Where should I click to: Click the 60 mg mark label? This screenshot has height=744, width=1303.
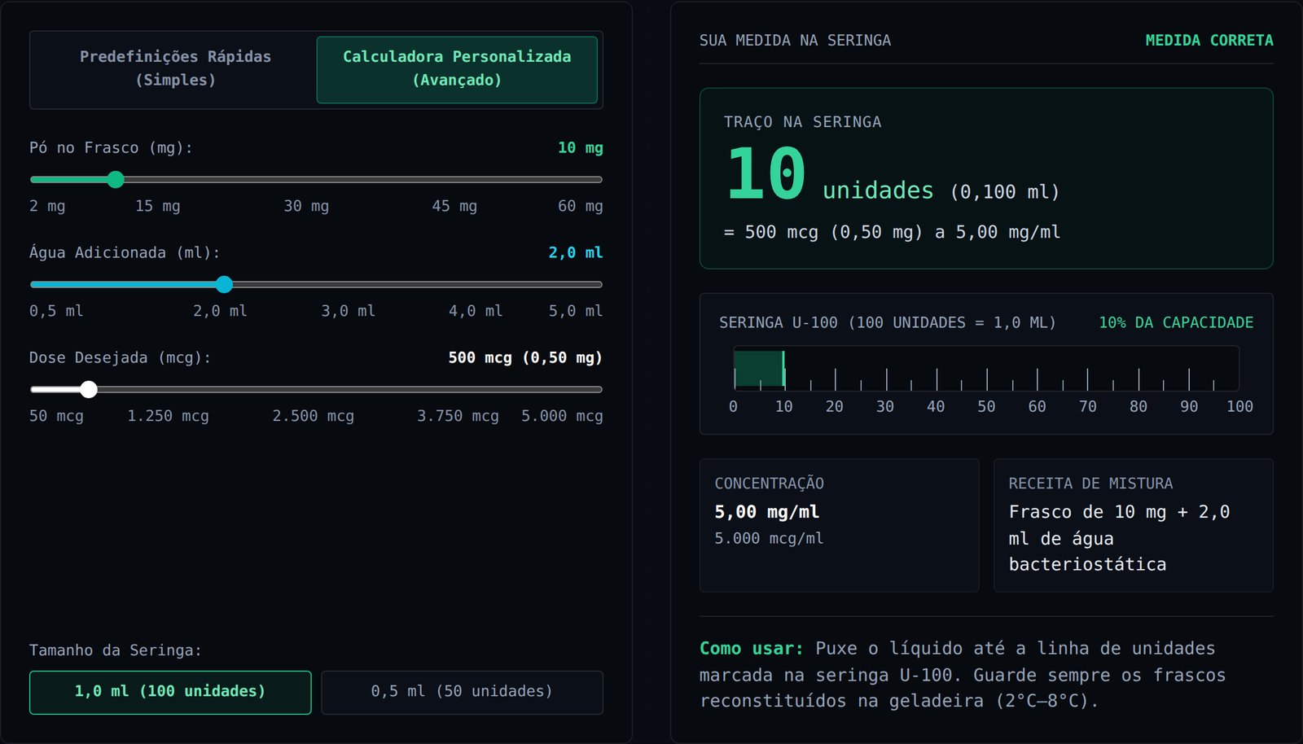click(580, 206)
